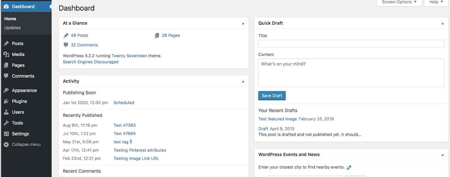Open the Media library icon
The height and width of the screenshot is (177, 450).
click(x=6, y=54)
